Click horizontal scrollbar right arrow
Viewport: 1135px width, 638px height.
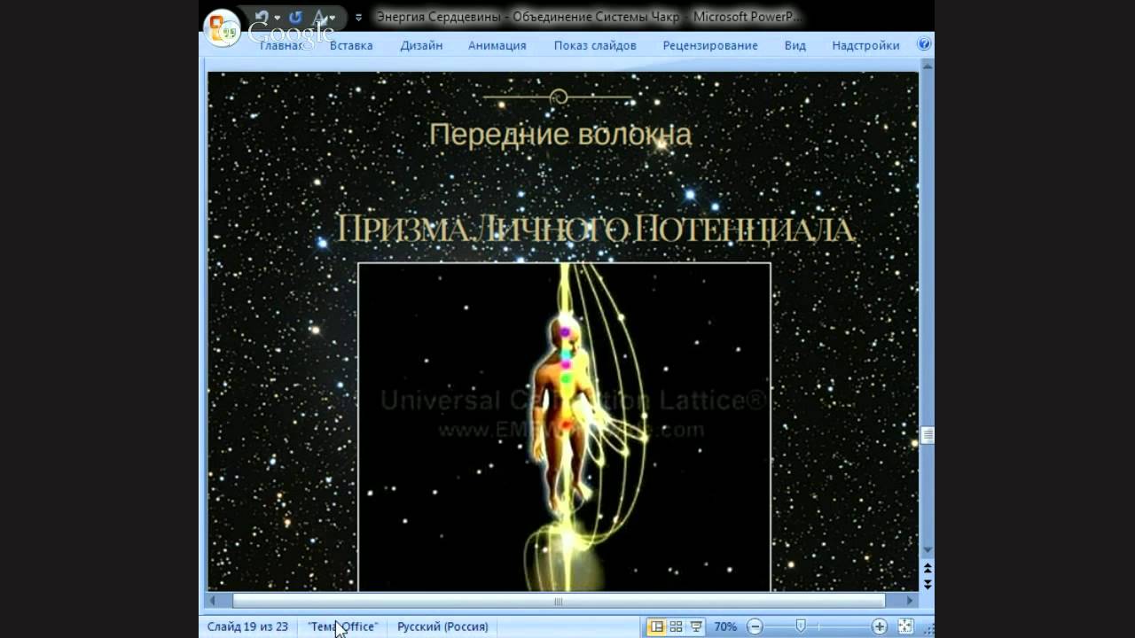pos(911,601)
